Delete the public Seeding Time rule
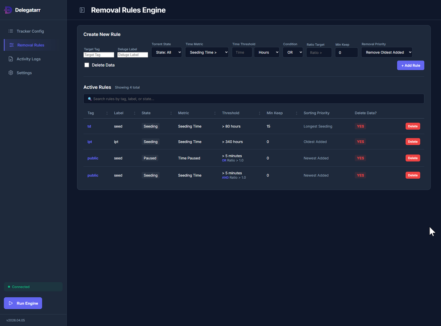This screenshot has height=326, width=441. pos(413,175)
